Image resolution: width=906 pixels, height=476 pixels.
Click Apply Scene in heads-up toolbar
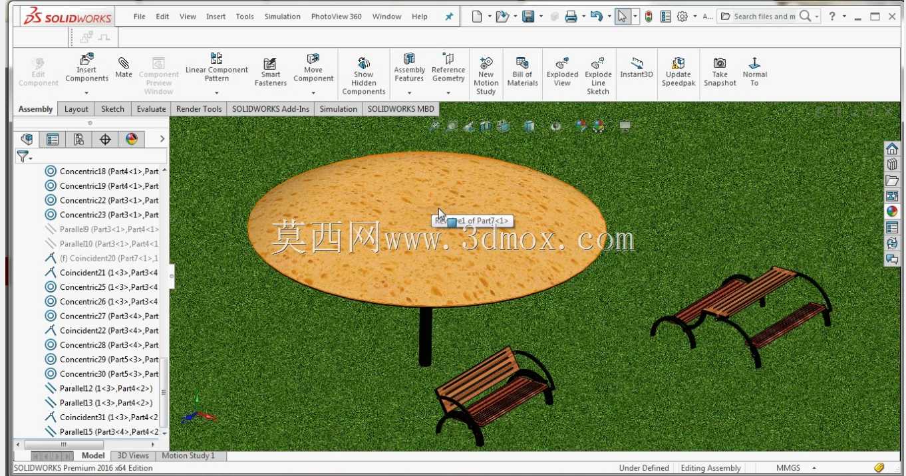(x=599, y=126)
